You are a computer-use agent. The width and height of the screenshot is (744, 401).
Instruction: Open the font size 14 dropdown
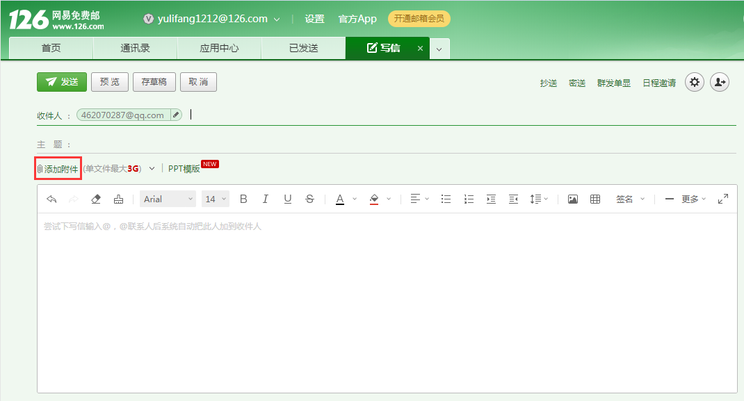coord(215,199)
